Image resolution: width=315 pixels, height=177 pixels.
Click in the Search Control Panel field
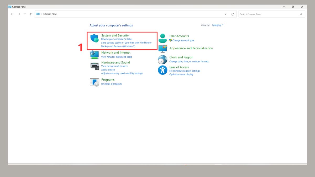[269, 14]
